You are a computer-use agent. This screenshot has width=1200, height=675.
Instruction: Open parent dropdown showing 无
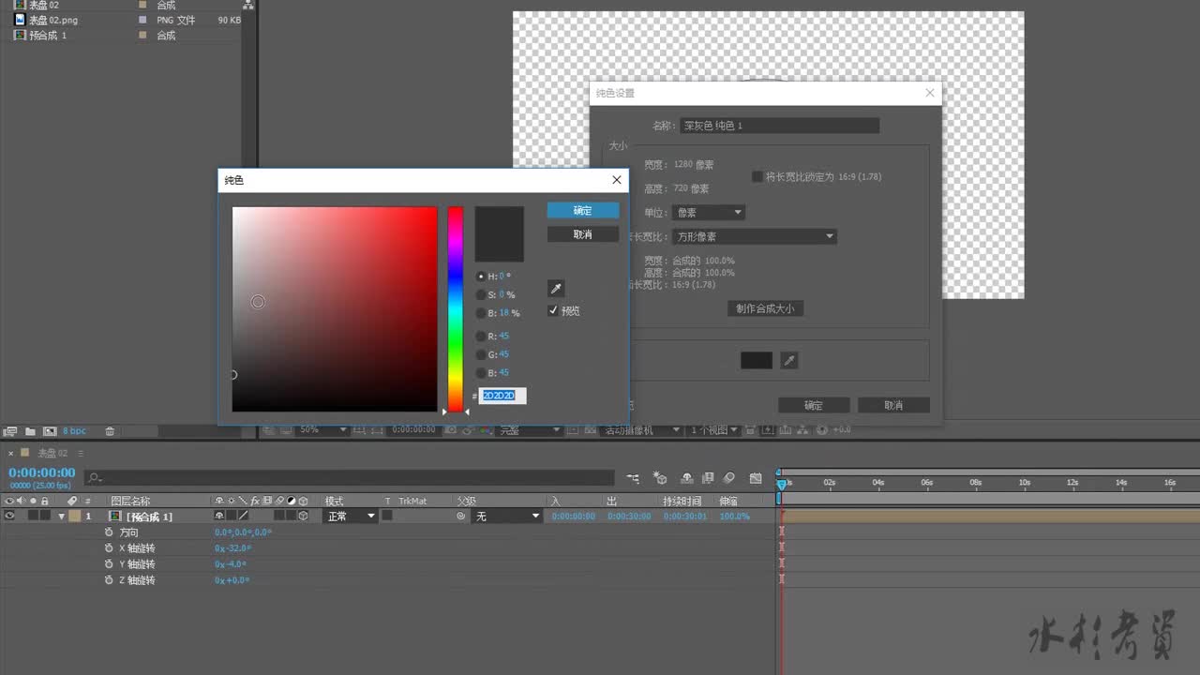(507, 517)
